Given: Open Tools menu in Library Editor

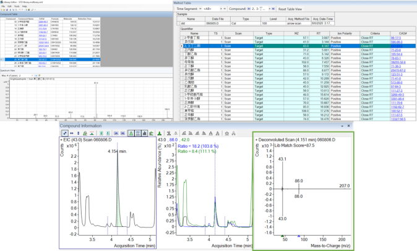Looking at the screenshot, I should pyautogui.click(x=17, y=6).
